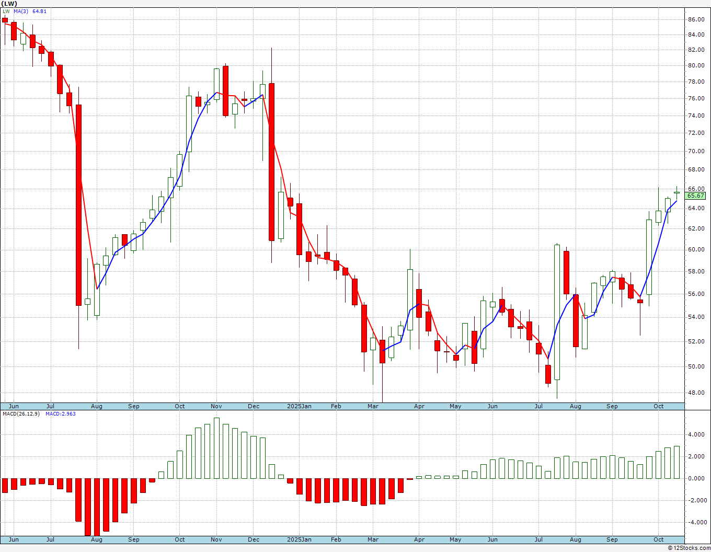The height and width of the screenshot is (552, 711).
Task: Select Dec on the price chart time axis
Action: [254, 406]
